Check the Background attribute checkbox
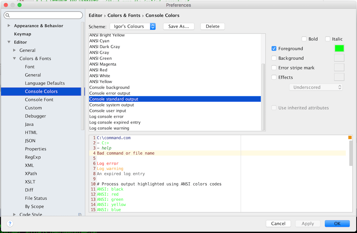This screenshot has width=357, height=233. [x=274, y=58]
